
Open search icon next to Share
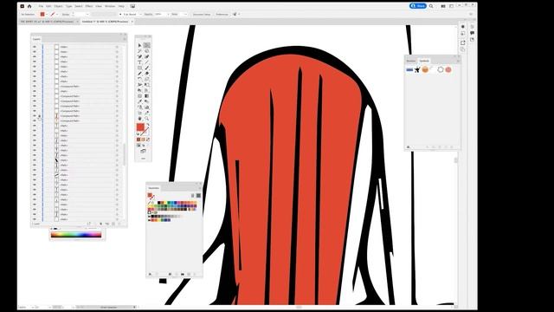(431, 6)
